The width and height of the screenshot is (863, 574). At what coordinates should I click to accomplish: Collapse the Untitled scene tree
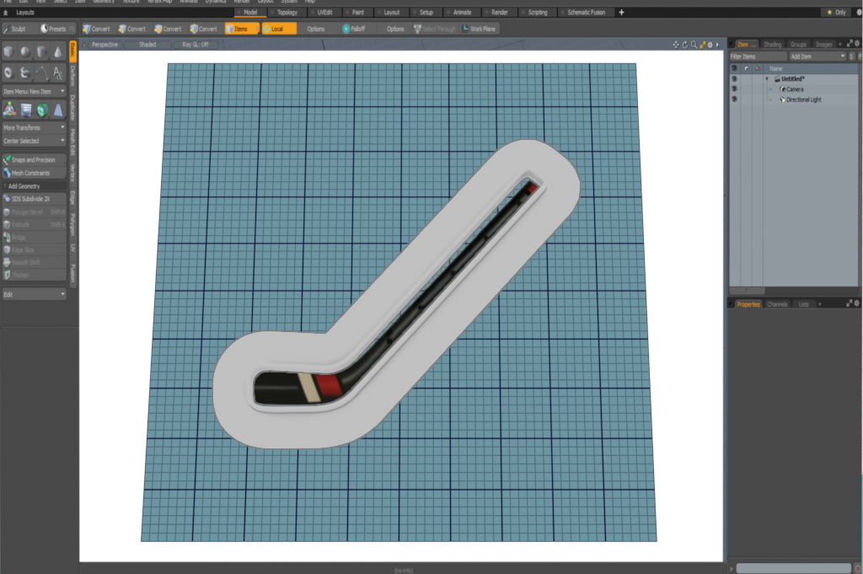pos(767,78)
